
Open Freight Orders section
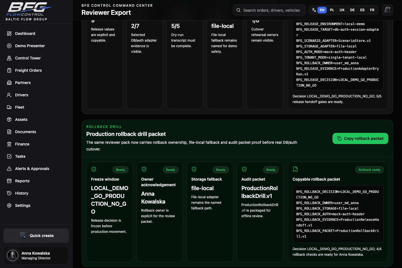pos(36,70)
